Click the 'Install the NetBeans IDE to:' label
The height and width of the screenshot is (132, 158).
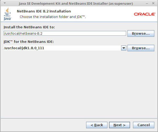coord(29,27)
